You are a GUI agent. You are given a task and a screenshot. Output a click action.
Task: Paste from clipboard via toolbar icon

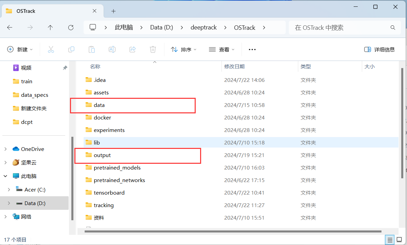click(x=92, y=49)
